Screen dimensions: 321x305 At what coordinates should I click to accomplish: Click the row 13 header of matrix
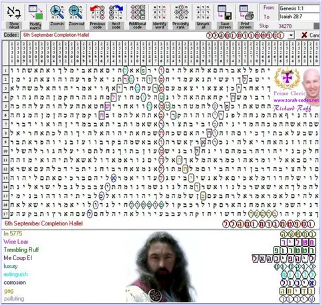tap(5, 178)
